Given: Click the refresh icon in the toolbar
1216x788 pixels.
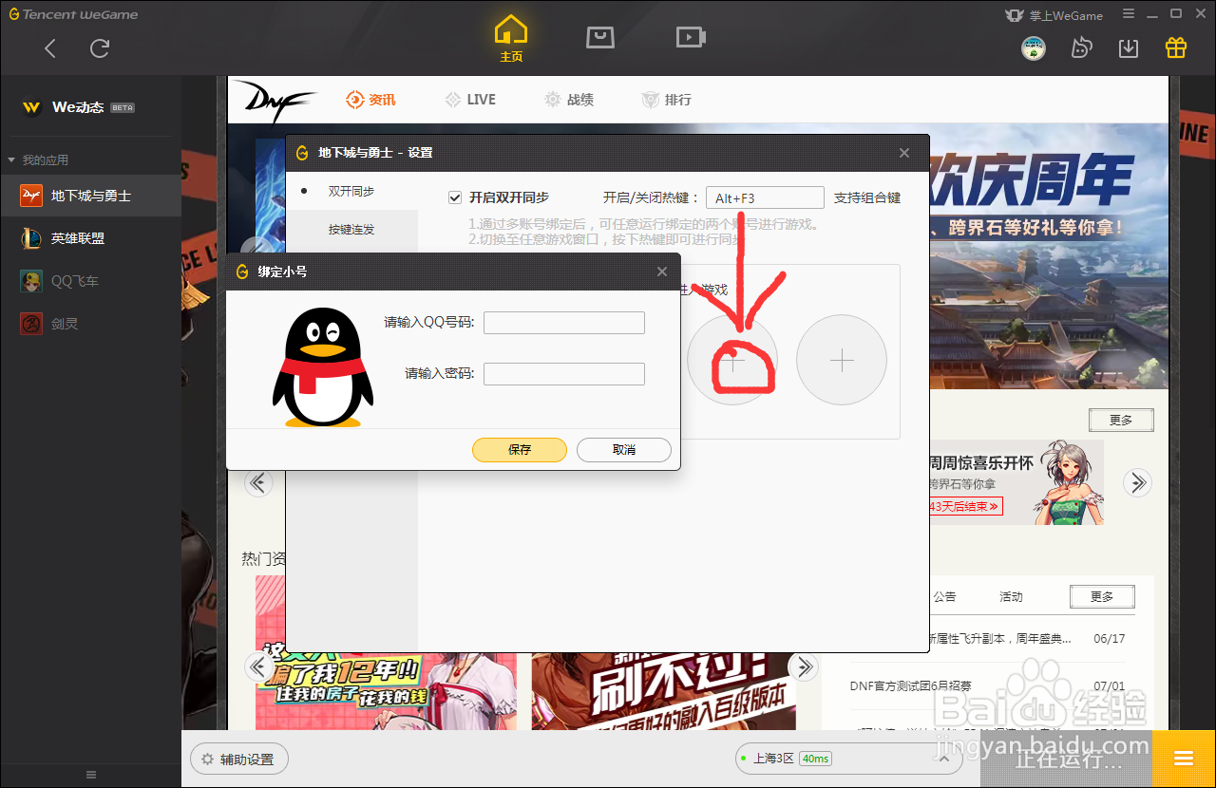Looking at the screenshot, I should tap(100, 47).
